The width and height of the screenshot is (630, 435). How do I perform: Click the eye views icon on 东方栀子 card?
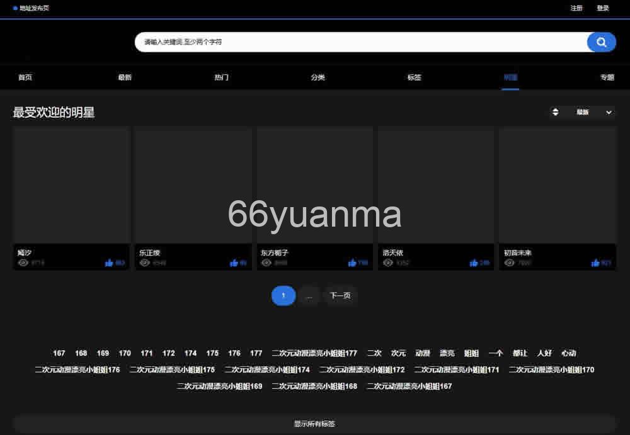tap(266, 263)
